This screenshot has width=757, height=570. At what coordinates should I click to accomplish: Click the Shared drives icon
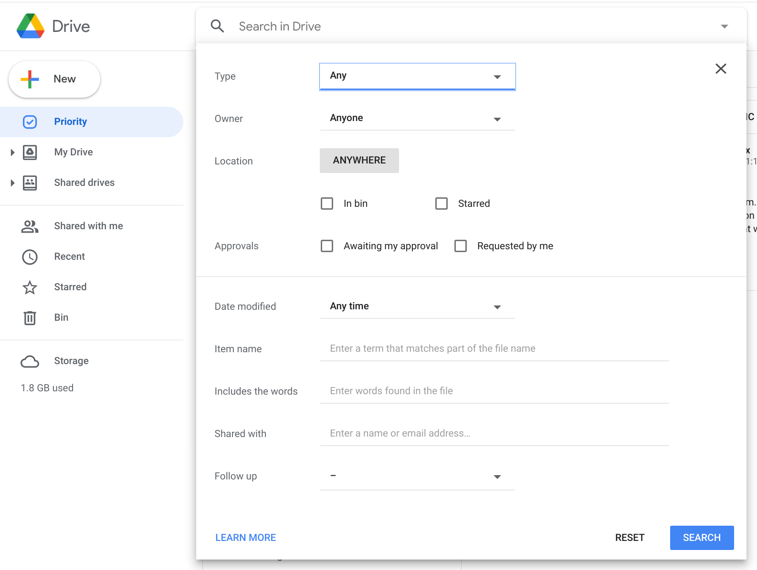pos(30,183)
